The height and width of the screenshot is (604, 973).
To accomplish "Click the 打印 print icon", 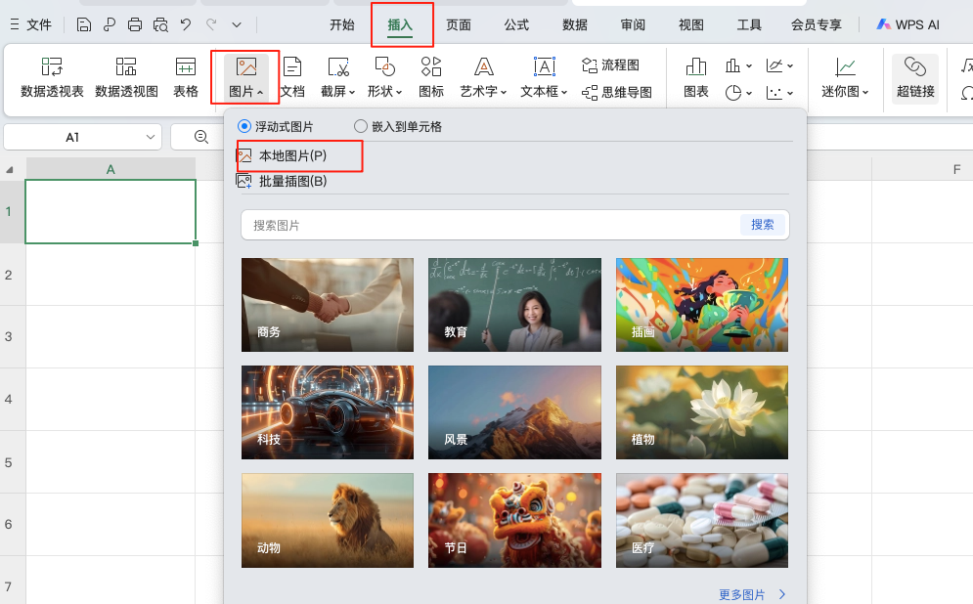I will pos(134,23).
